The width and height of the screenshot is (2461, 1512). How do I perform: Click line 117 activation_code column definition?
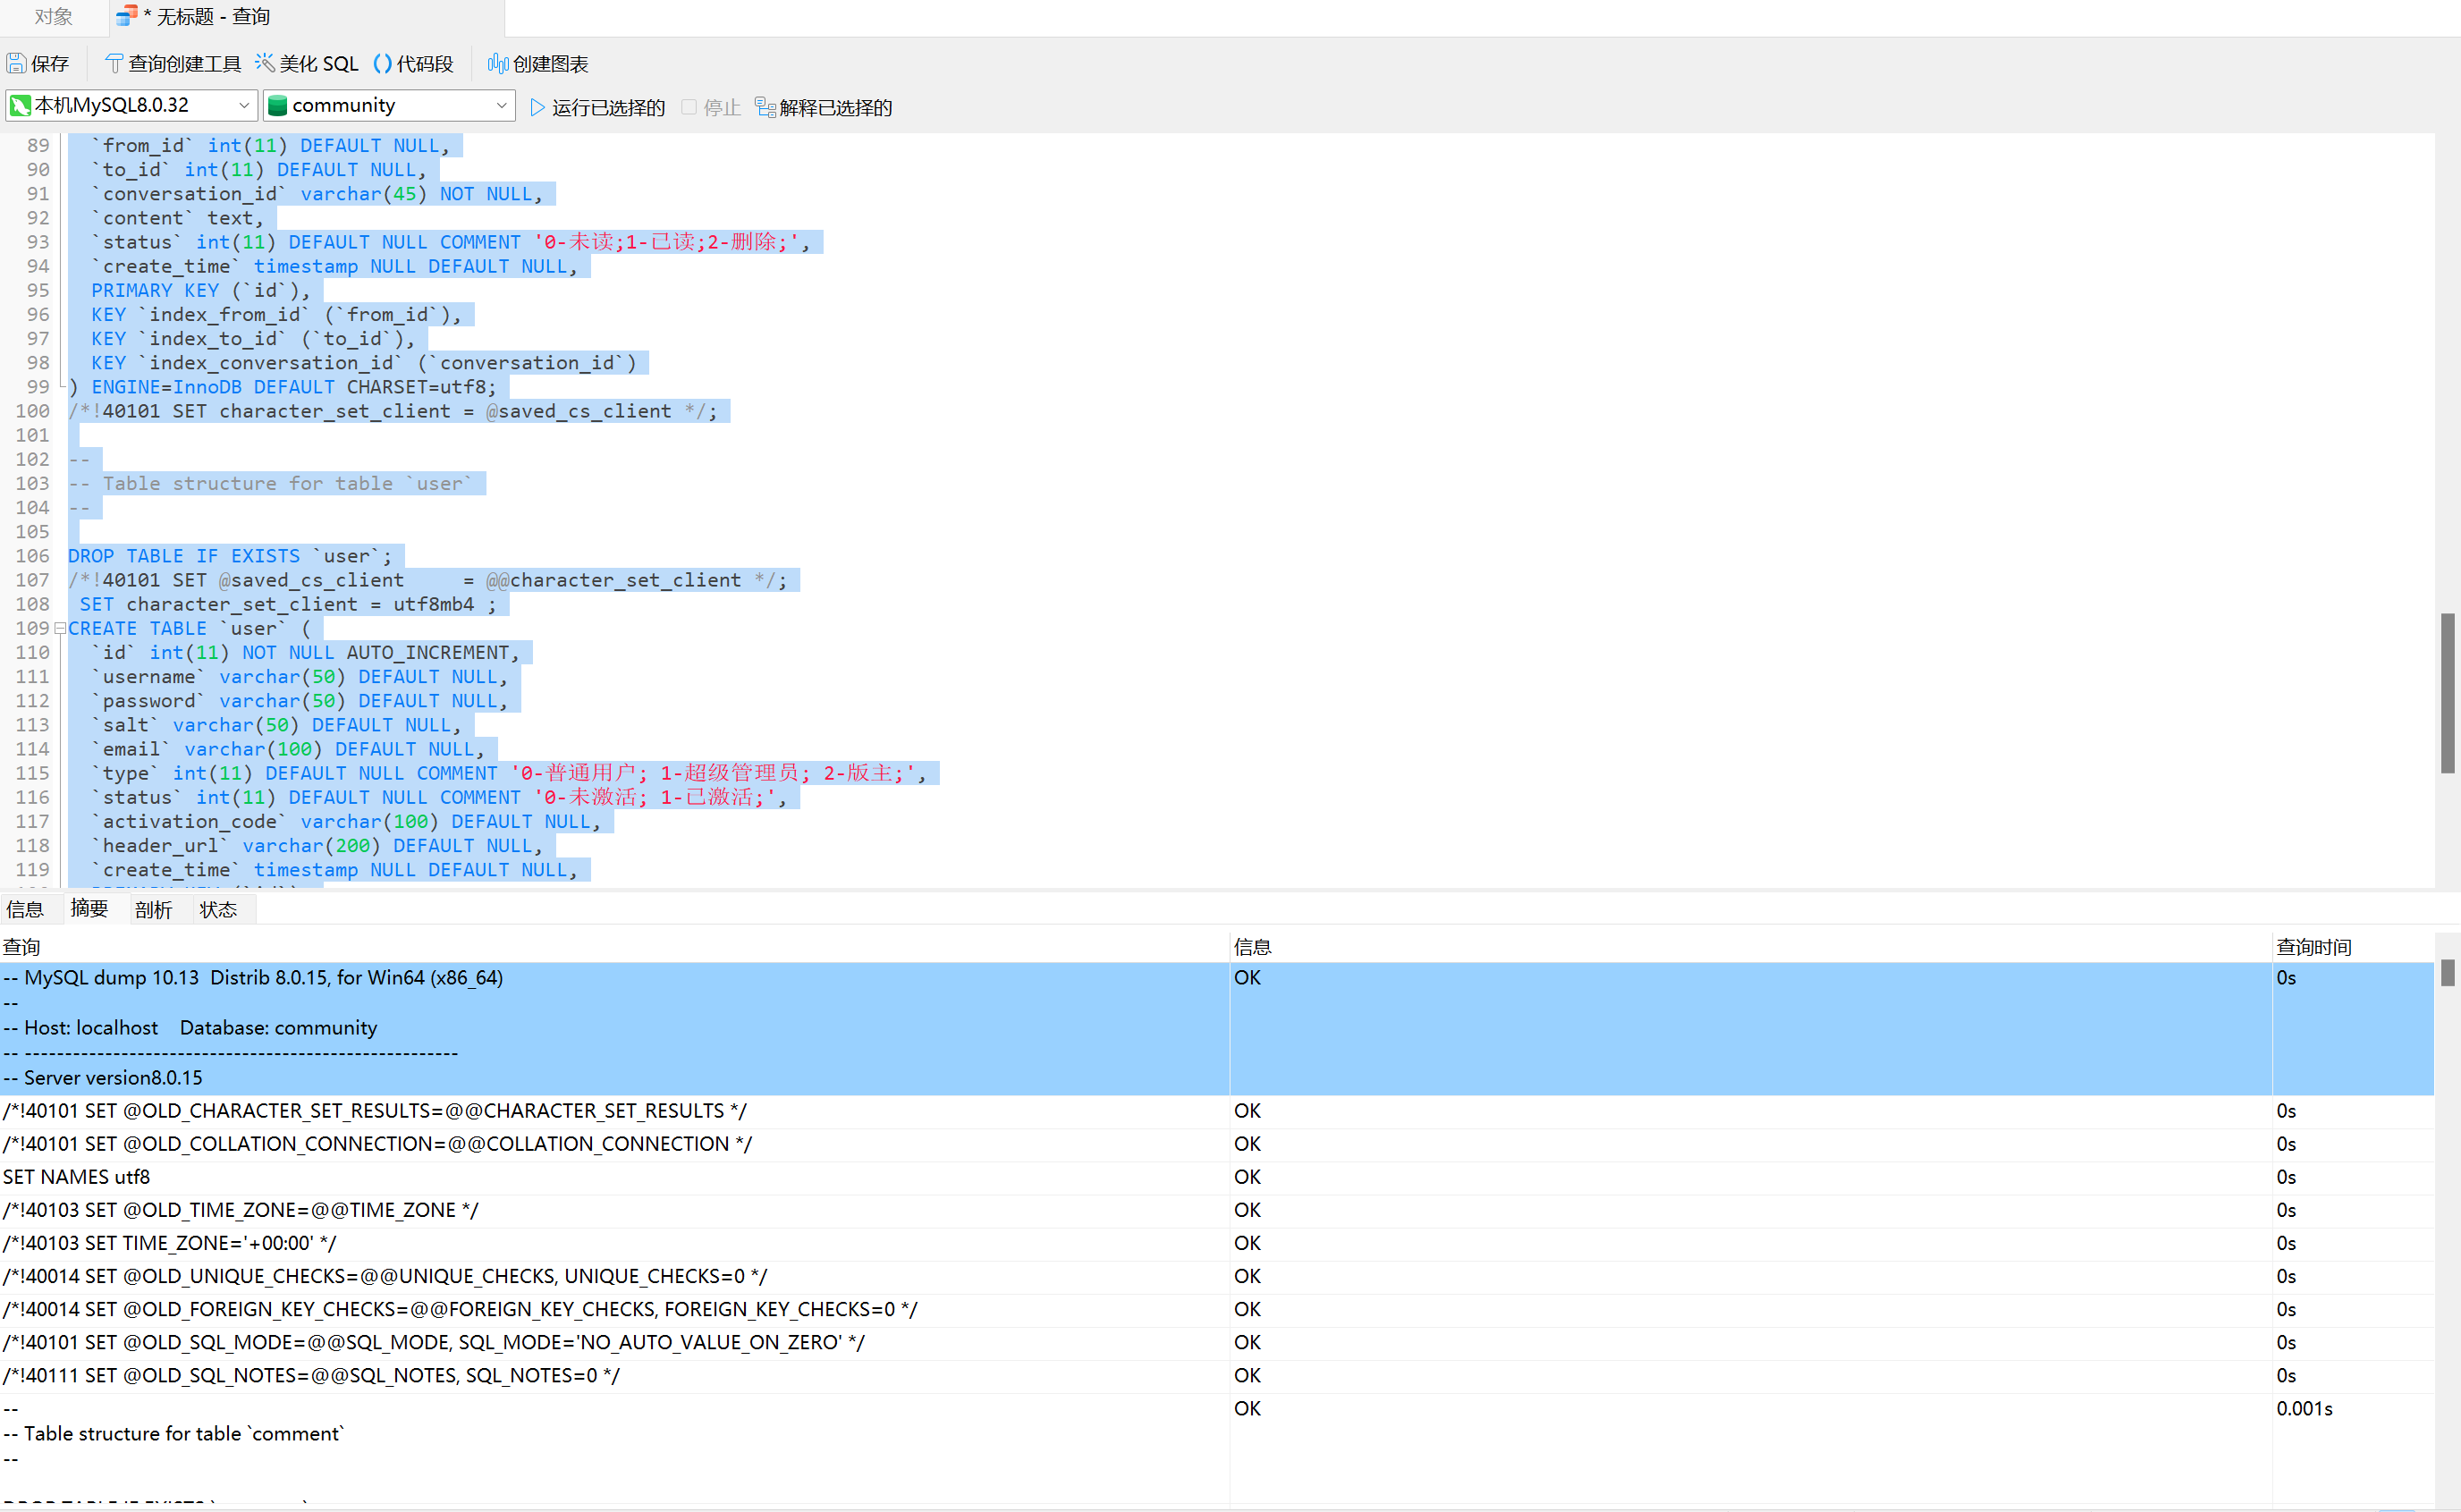coord(346,821)
